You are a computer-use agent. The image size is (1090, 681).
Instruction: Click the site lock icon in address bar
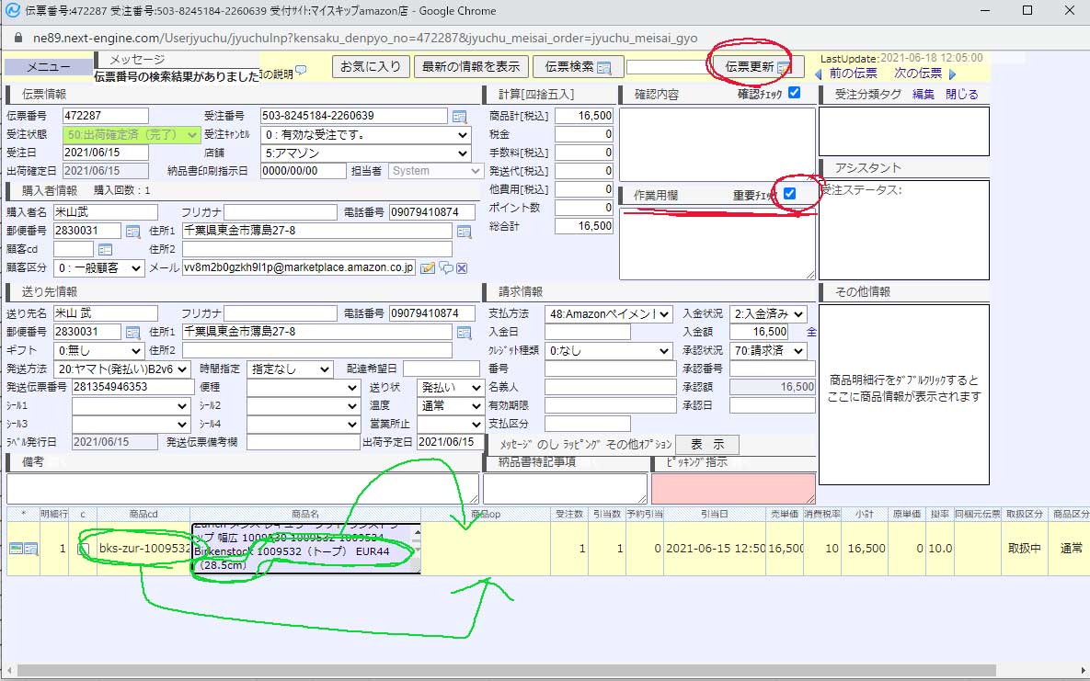pyautogui.click(x=18, y=39)
